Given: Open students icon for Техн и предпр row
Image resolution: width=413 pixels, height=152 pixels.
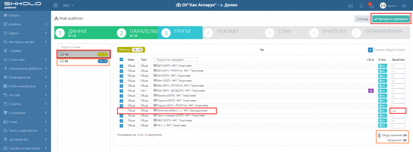Looking at the screenshot, I should pos(382,116).
